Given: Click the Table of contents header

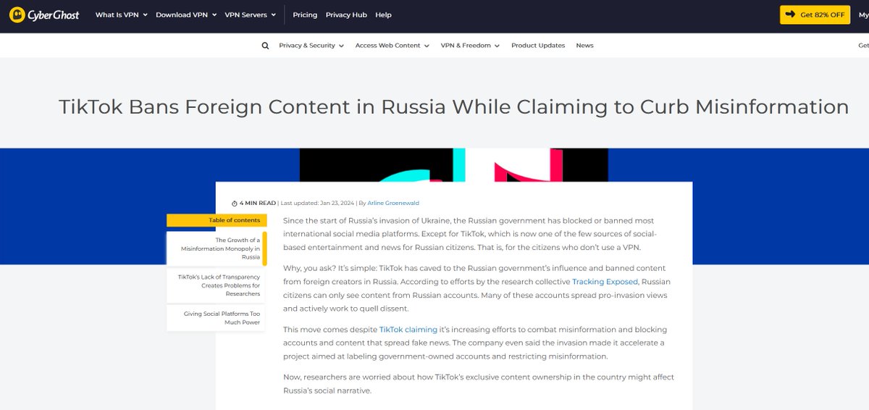Looking at the screenshot, I should [217, 220].
